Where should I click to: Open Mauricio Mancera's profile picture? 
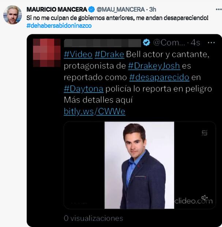[12, 15]
